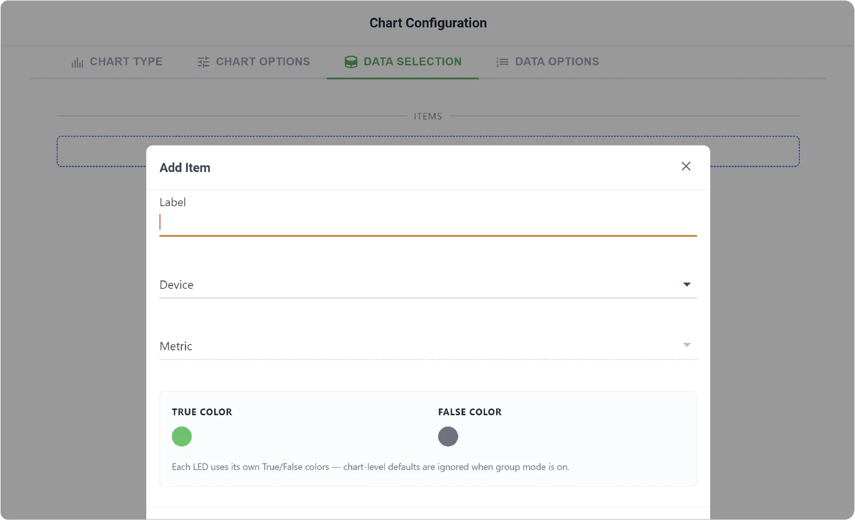The image size is (855, 520).
Task: Click the False Color heading label
Action: [x=470, y=412]
